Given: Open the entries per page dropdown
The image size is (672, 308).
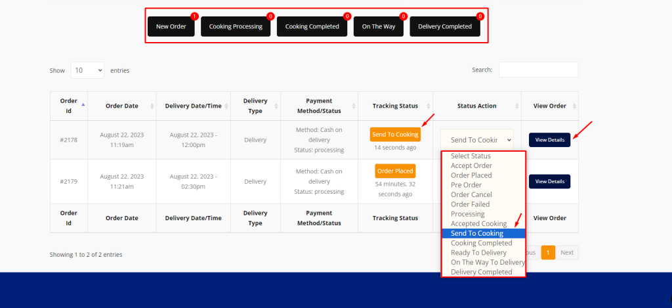Looking at the screenshot, I should [x=87, y=70].
